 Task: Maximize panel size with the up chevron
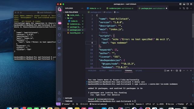pos(187,71)
